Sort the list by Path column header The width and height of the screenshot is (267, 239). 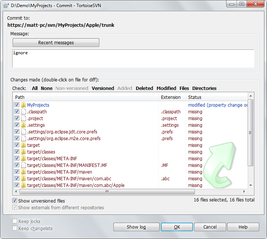click(86, 97)
